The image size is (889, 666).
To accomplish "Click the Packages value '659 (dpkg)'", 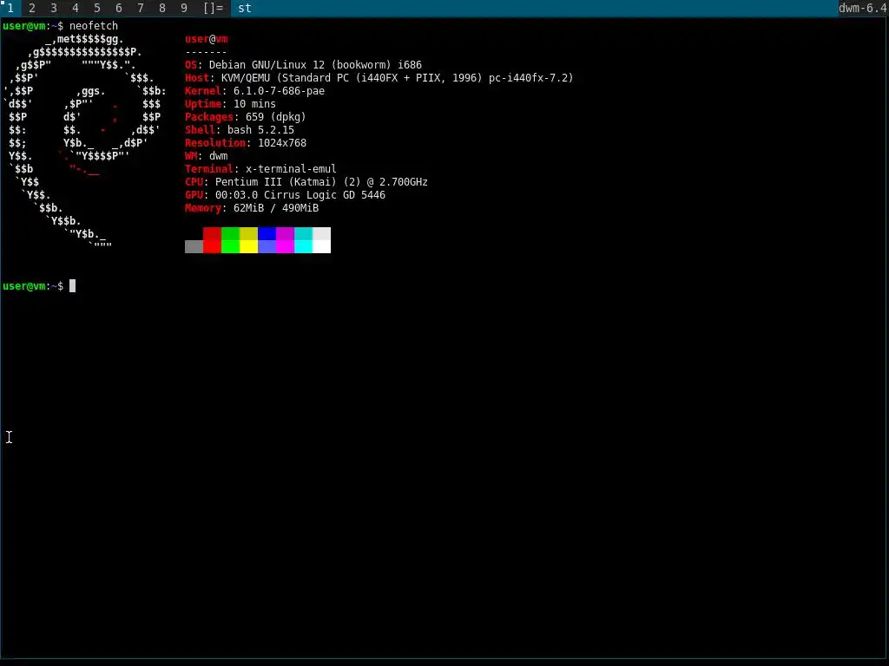I will tap(275, 117).
